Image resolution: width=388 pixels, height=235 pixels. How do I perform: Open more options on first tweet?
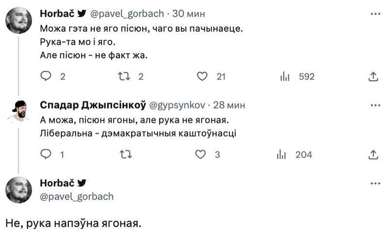[x=375, y=14]
